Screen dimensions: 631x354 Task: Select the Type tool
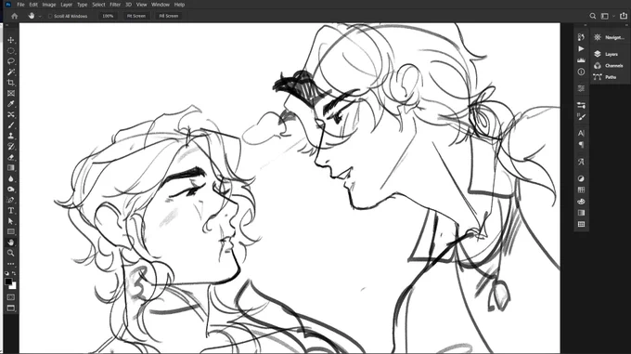click(x=11, y=211)
